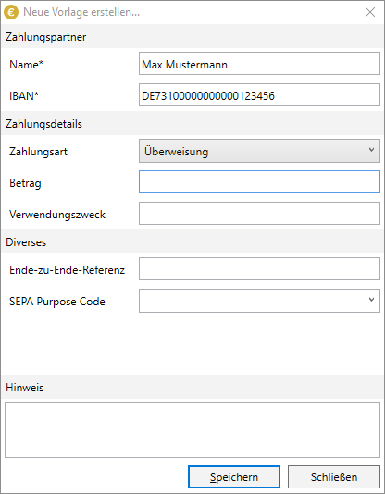The image size is (385, 494).
Task: Close the Neue Vorlage erstellen dialog
Action: tap(370, 12)
